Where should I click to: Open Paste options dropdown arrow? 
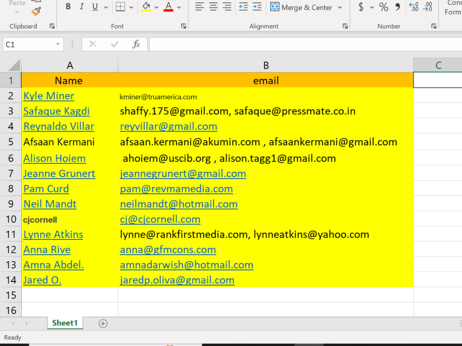pyautogui.click(x=17, y=12)
